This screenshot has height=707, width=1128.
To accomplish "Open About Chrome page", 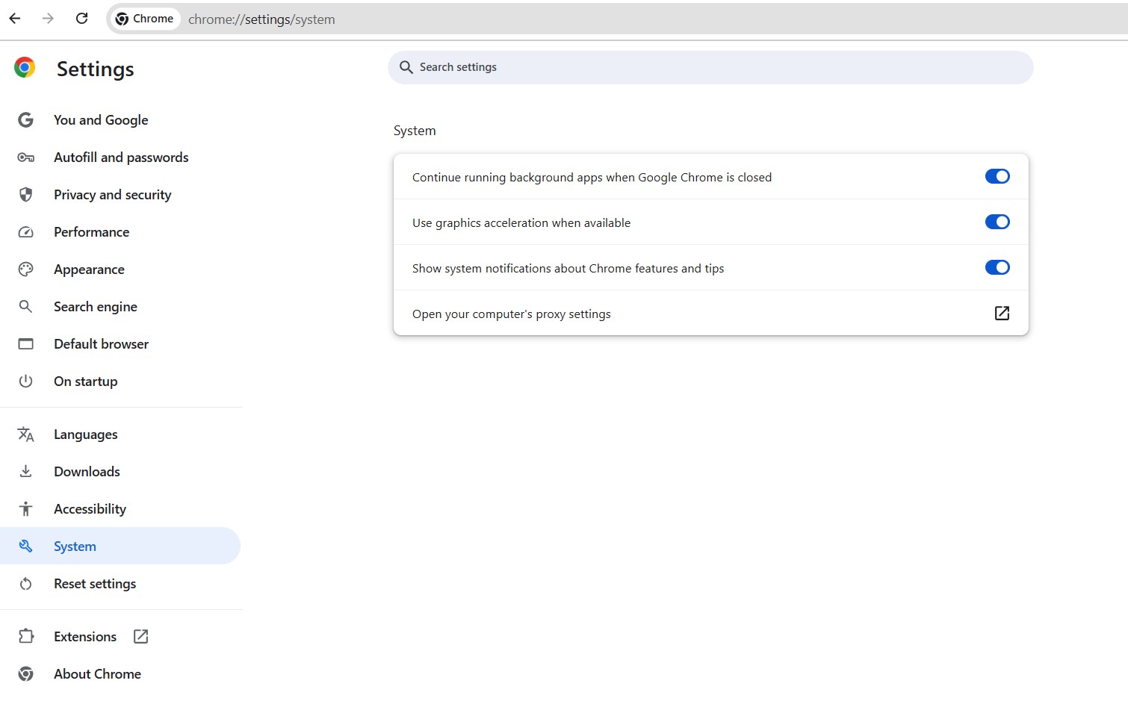I will pos(97,674).
